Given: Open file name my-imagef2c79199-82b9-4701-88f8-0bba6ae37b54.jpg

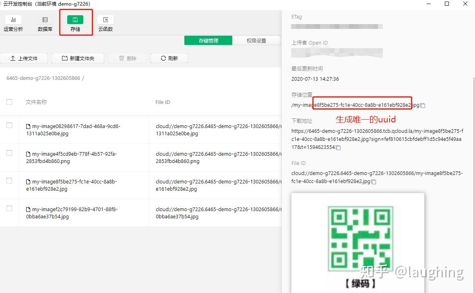Looking at the screenshot, I should 72,213.
